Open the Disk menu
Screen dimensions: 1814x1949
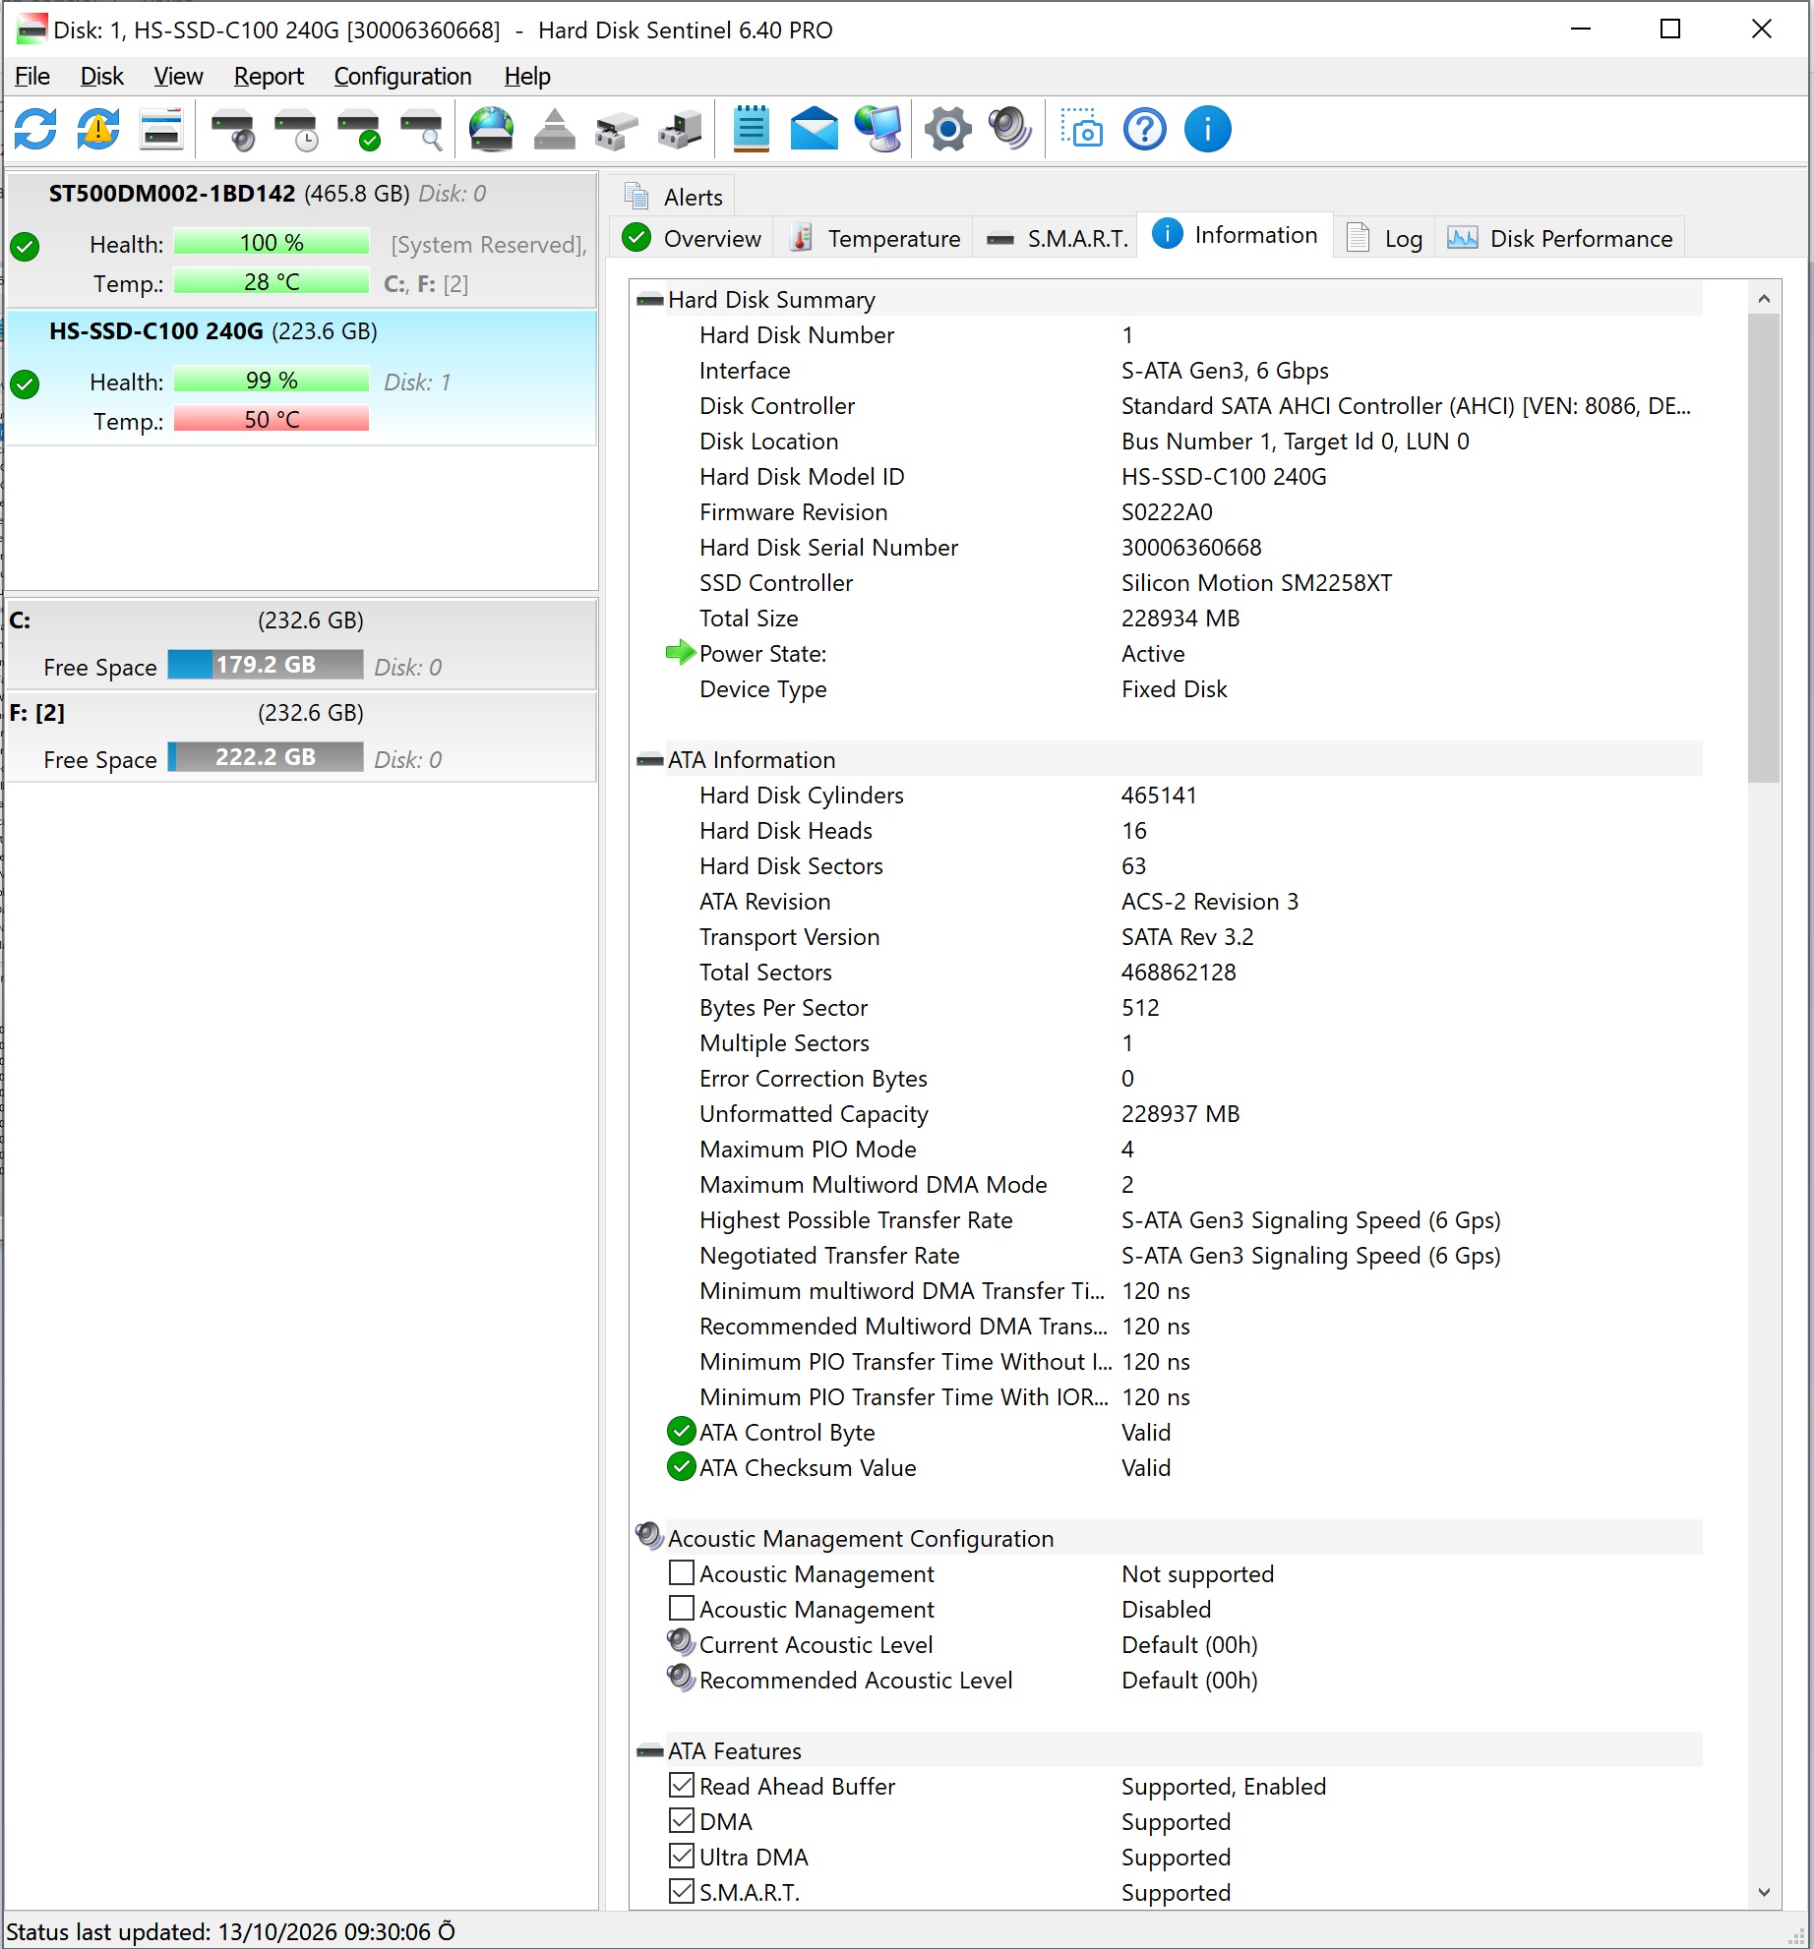pyautogui.click(x=101, y=76)
